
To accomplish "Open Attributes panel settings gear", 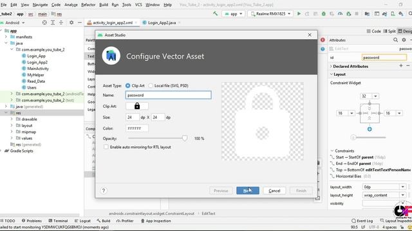I will click(404, 40).
